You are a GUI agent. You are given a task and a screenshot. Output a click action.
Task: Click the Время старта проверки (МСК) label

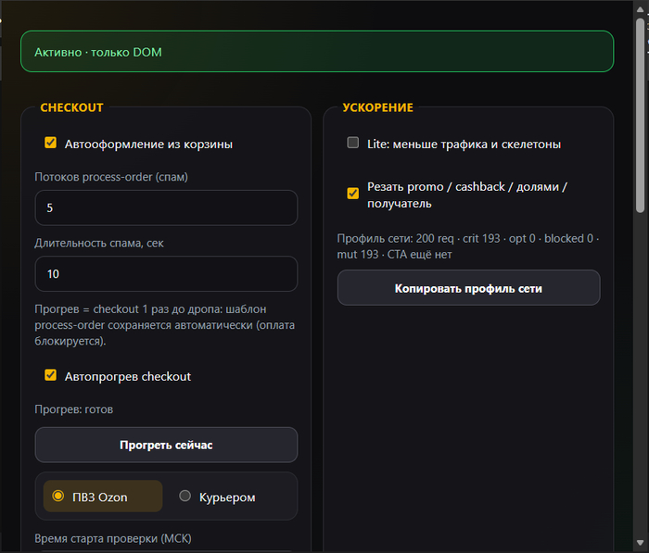click(x=113, y=538)
